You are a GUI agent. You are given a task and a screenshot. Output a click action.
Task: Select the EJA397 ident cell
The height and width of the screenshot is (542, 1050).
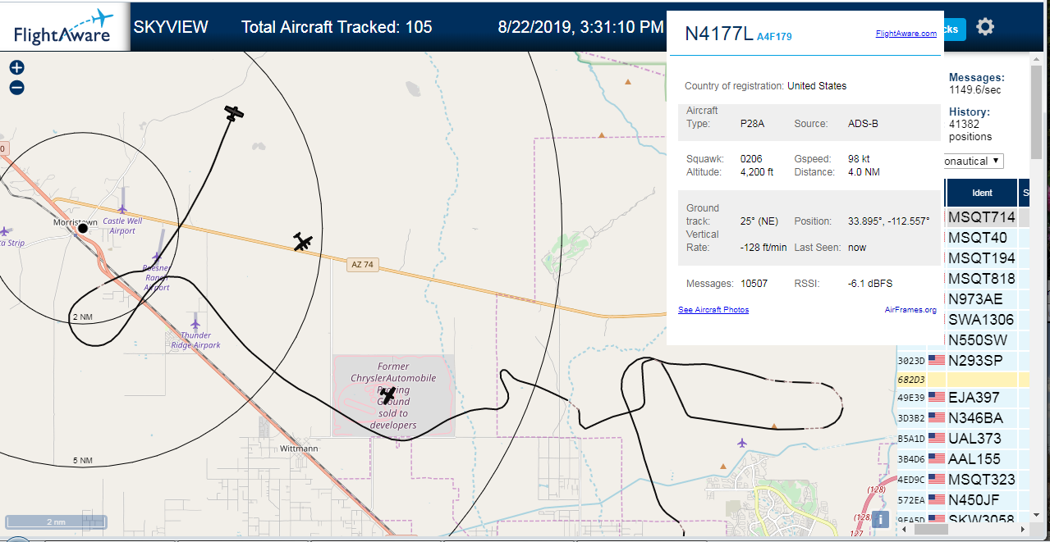click(x=982, y=398)
